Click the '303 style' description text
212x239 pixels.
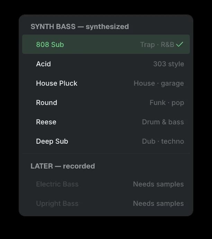169,64
